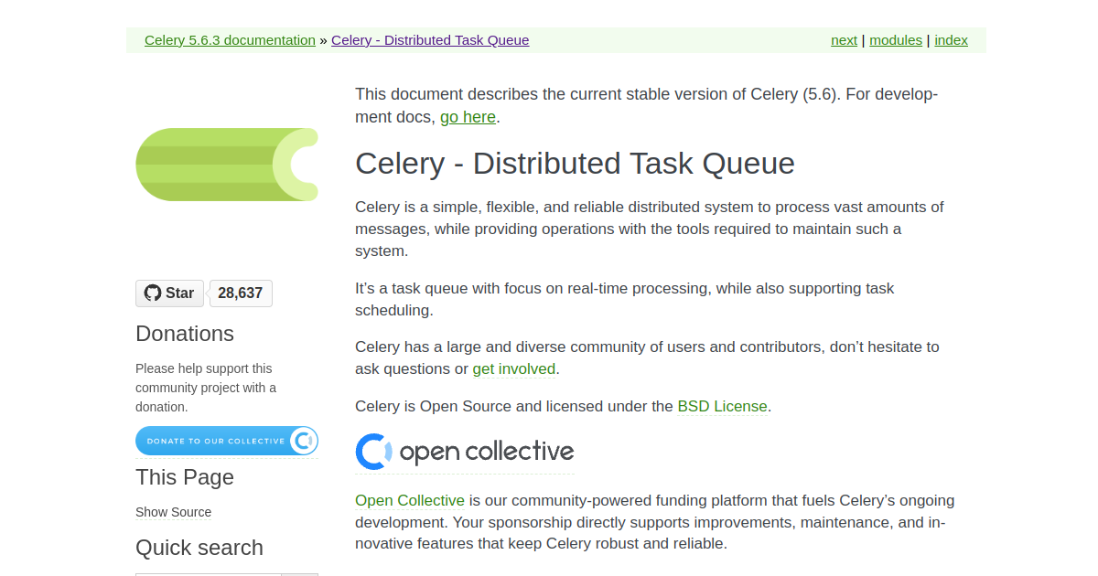Click the GitHub Star button
Viewport: 1098px width, 576px height.
(170, 293)
